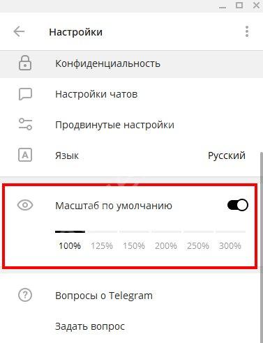Open the three-dot options menu

point(247,31)
